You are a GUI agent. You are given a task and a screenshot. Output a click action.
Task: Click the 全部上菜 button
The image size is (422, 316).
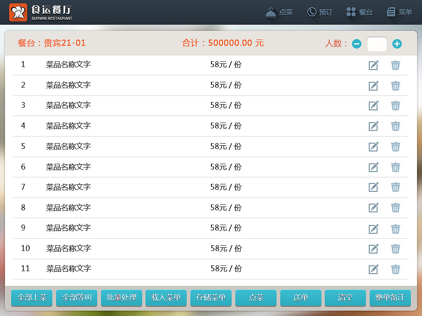[32, 298]
